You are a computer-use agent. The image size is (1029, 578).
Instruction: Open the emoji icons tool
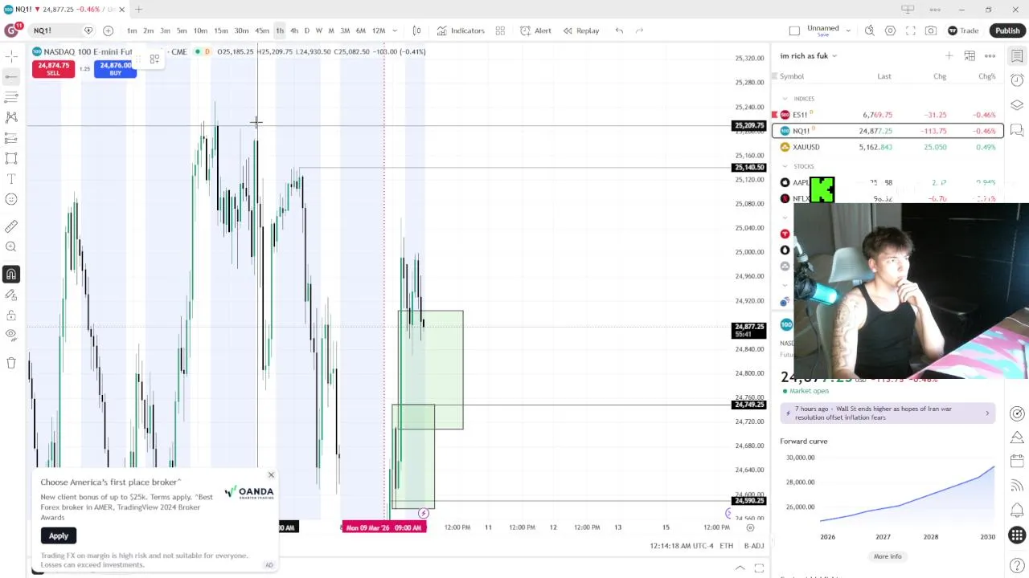point(11,200)
